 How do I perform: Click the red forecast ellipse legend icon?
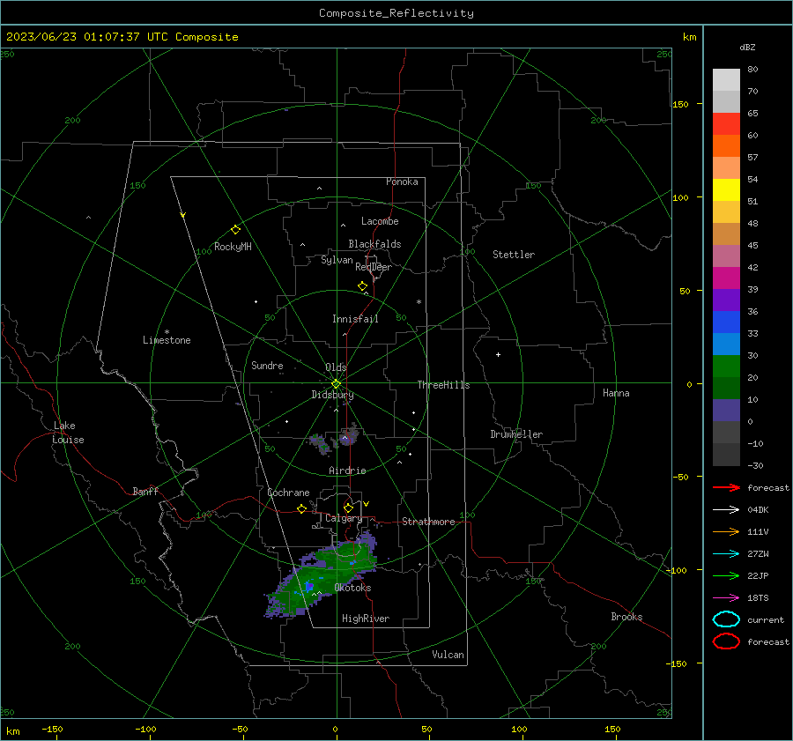tap(726, 641)
